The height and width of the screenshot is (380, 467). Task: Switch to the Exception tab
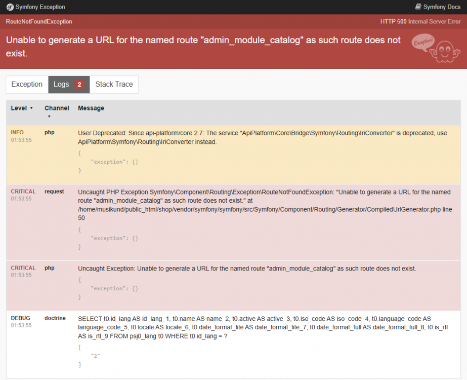pyautogui.click(x=26, y=84)
